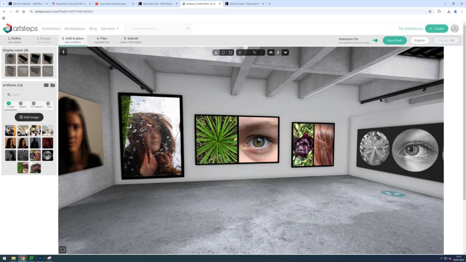Image resolution: width=466 pixels, height=262 pixels.
Task: Select the Videos artifacts tab
Action: pyautogui.click(x=23, y=105)
